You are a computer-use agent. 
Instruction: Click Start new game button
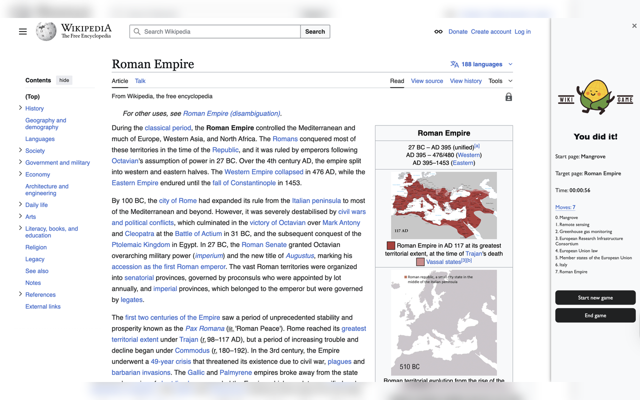pyautogui.click(x=595, y=297)
